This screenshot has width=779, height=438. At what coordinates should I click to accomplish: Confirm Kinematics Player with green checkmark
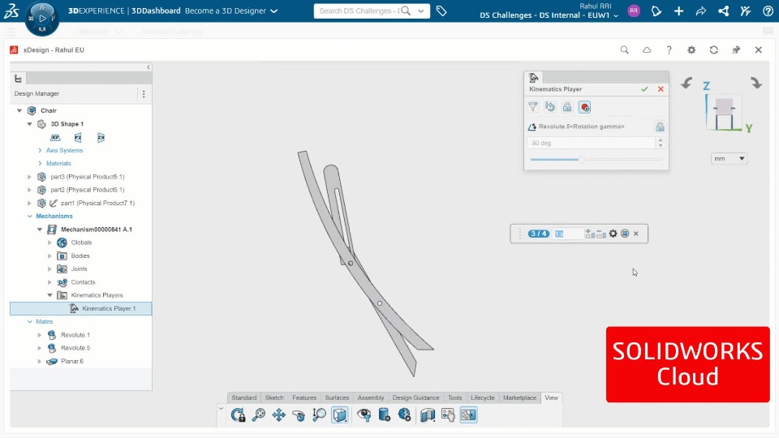pyautogui.click(x=644, y=89)
